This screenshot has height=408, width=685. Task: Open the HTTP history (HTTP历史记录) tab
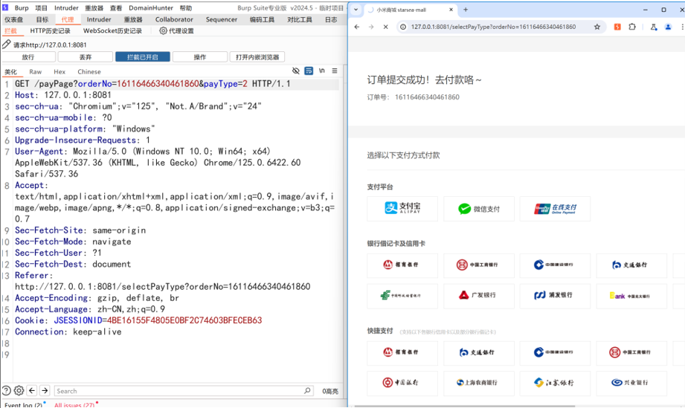51,30
